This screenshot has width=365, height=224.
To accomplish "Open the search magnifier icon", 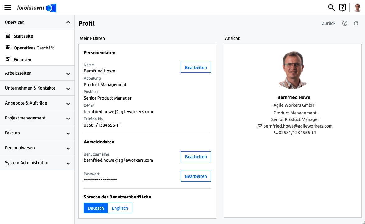I will click(x=331, y=7).
